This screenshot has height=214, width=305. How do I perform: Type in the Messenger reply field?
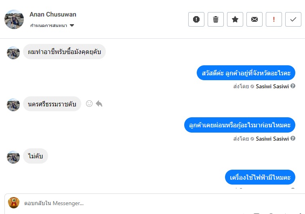tap(154, 203)
